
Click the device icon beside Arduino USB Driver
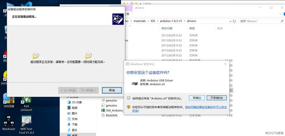click(135, 83)
